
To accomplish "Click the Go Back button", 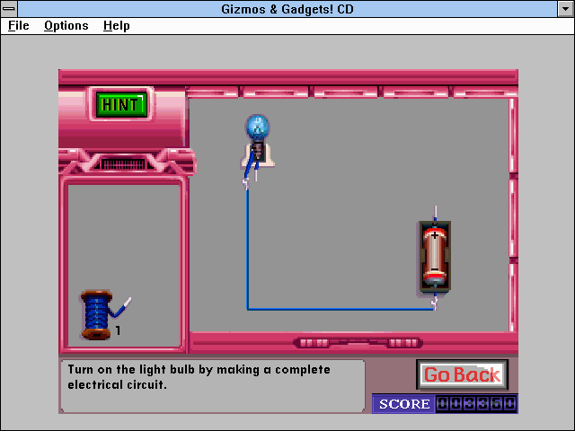I will 462,374.
